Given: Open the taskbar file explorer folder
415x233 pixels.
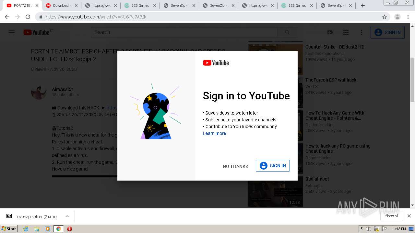Looking at the screenshot, I should coord(37,229).
